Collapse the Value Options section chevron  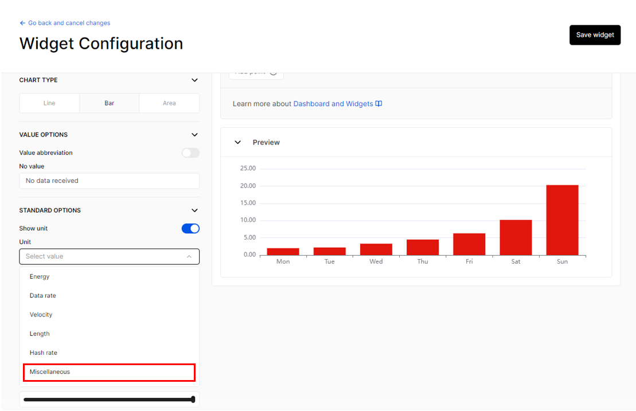[194, 135]
